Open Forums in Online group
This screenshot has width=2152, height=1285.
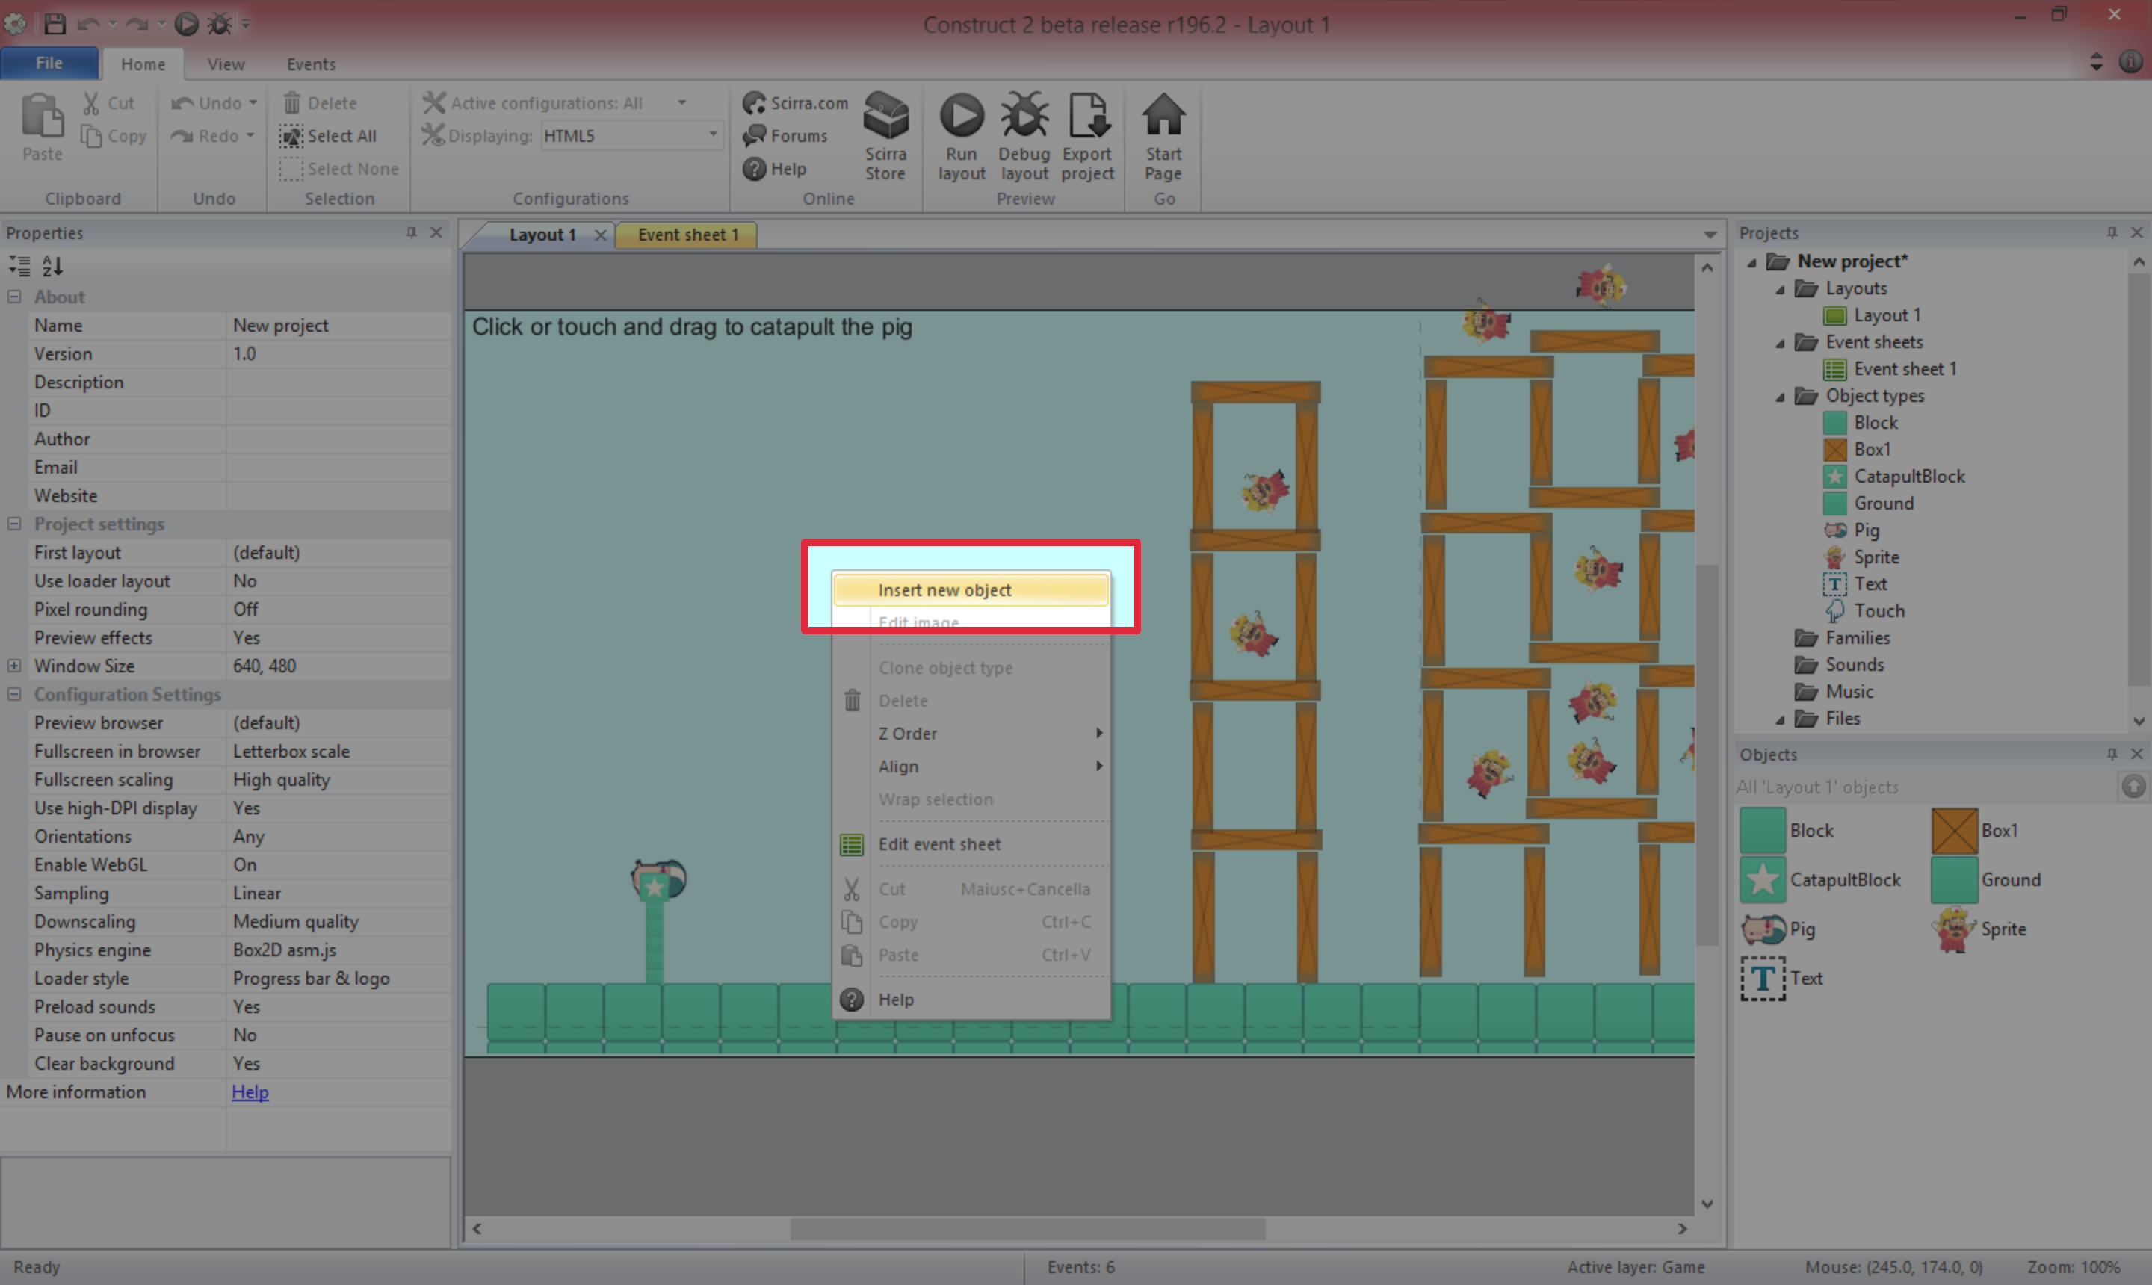tap(785, 136)
